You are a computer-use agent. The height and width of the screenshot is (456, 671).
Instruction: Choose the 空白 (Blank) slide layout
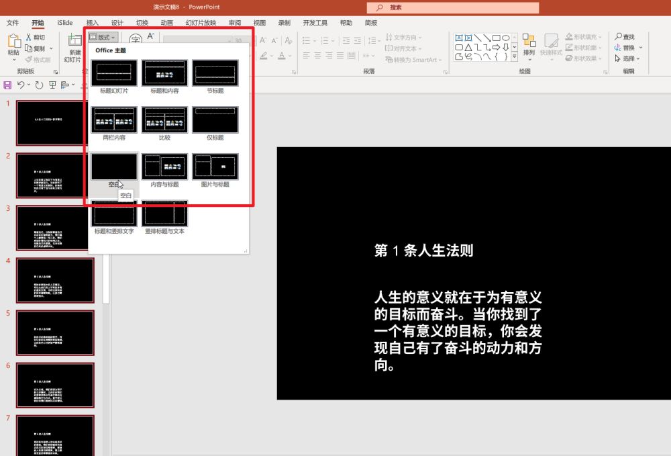coord(113,165)
